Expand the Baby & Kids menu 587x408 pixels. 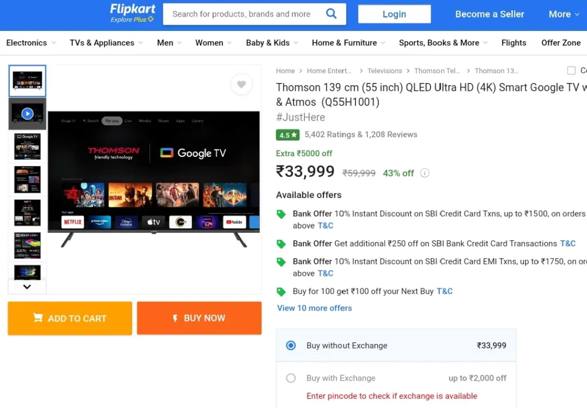point(272,43)
